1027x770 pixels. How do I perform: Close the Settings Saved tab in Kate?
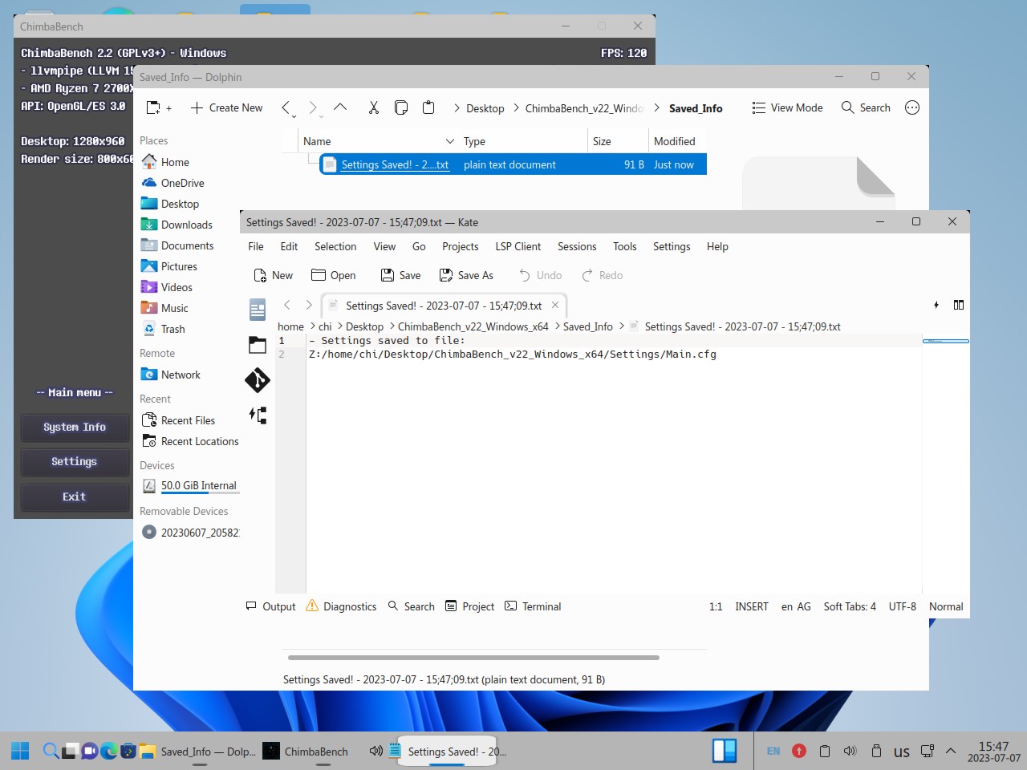click(555, 305)
